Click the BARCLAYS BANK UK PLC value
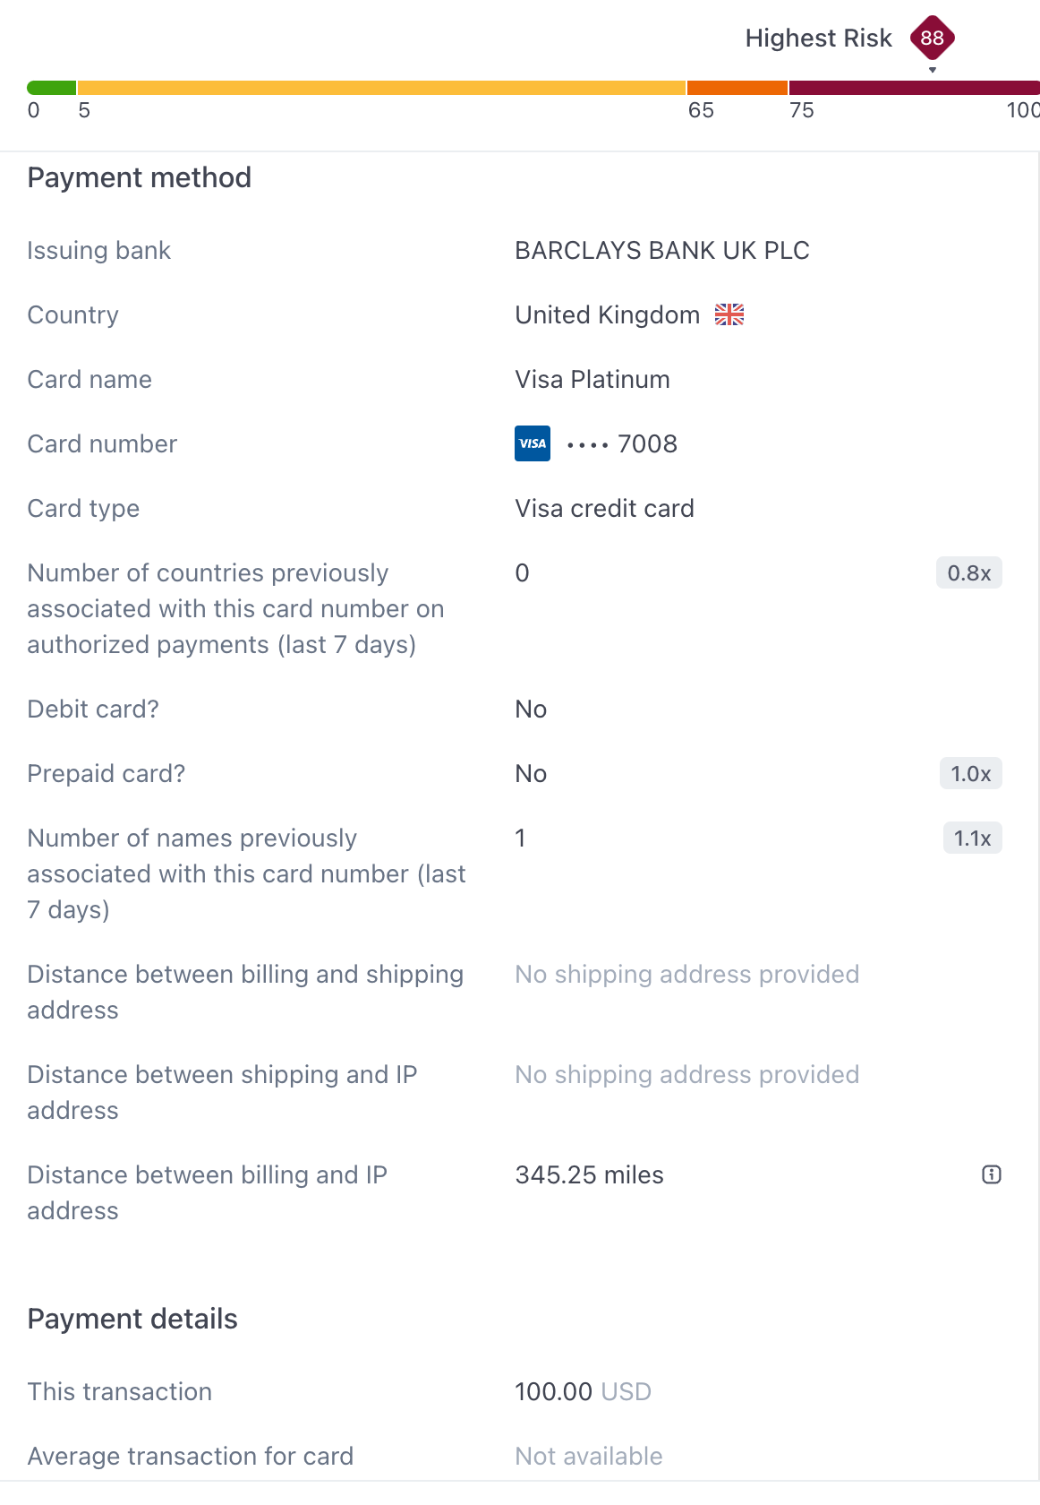 pyautogui.click(x=661, y=250)
